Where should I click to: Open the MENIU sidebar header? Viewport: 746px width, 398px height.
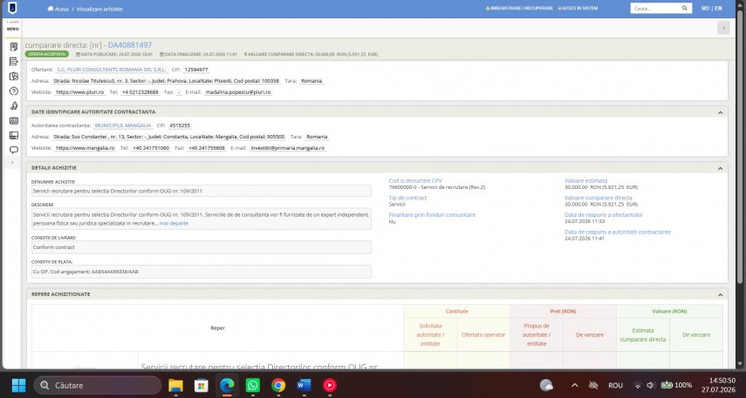(13, 29)
